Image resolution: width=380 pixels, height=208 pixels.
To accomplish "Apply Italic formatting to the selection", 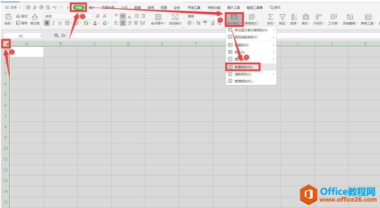I will click(54, 23).
